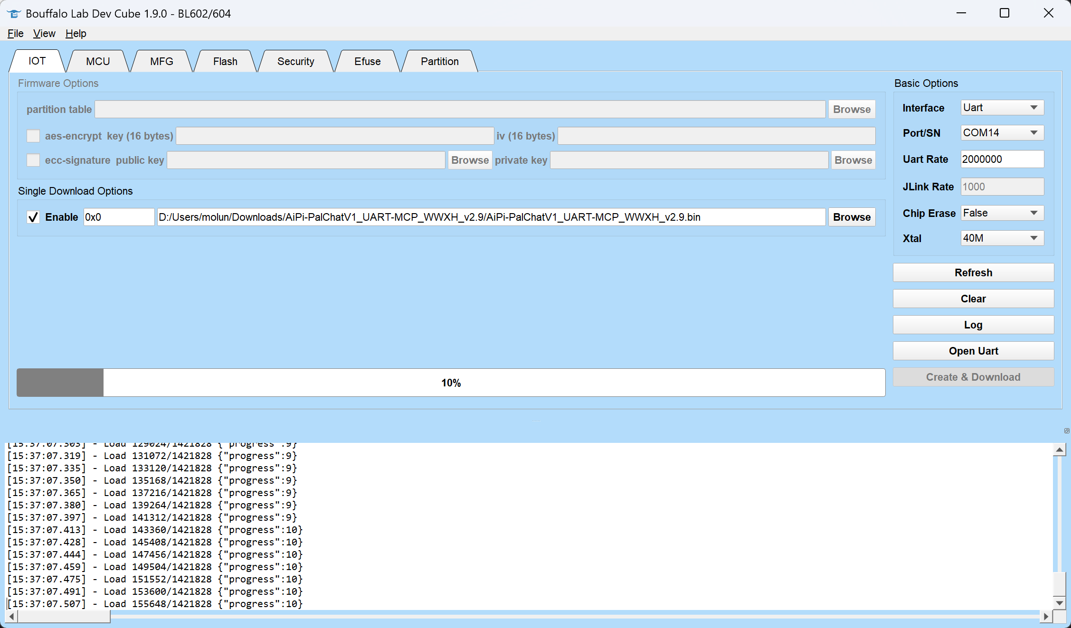Open the View menu
This screenshot has width=1071, height=628.
(44, 33)
